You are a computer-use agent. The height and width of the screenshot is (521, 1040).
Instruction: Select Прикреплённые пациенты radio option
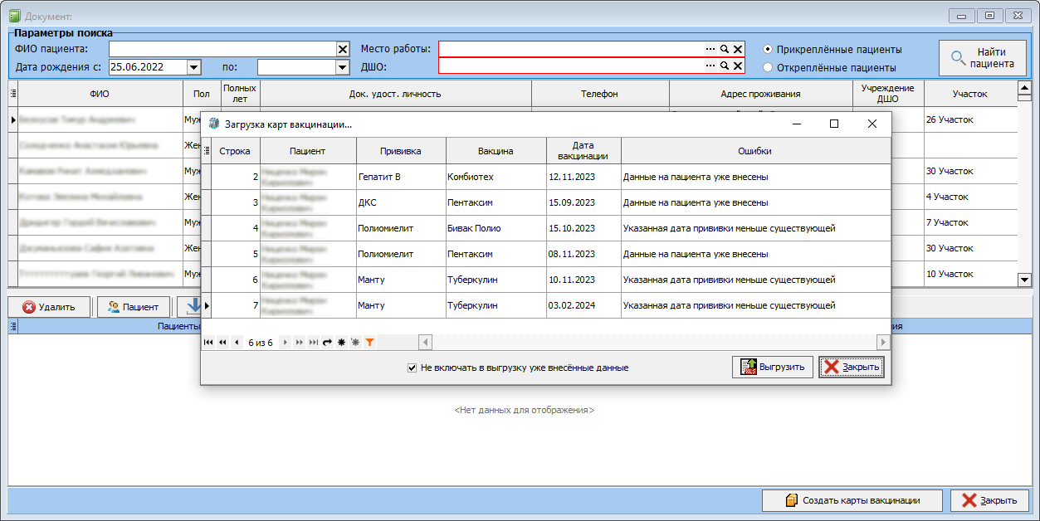pos(768,49)
